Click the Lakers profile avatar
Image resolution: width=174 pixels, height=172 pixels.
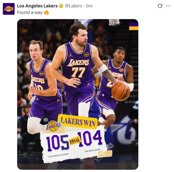[x=9, y=9]
